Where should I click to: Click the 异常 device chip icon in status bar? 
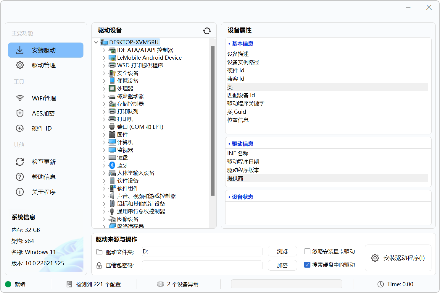pyautogui.click(x=160, y=284)
